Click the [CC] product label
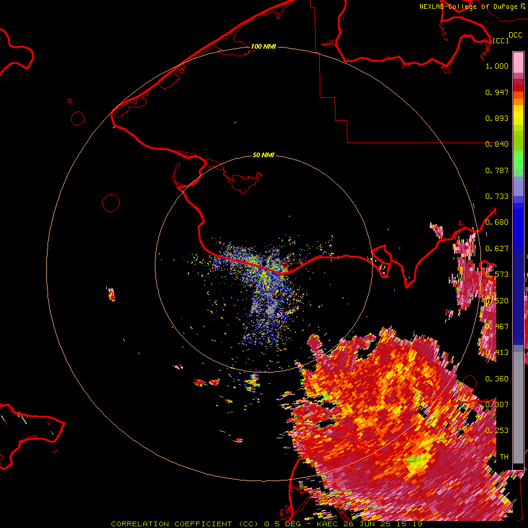This screenshot has width=528, height=528. point(500,40)
